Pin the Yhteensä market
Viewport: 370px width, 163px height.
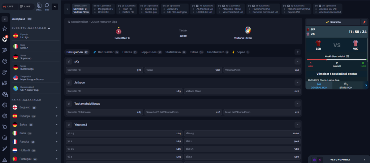pos(69,125)
